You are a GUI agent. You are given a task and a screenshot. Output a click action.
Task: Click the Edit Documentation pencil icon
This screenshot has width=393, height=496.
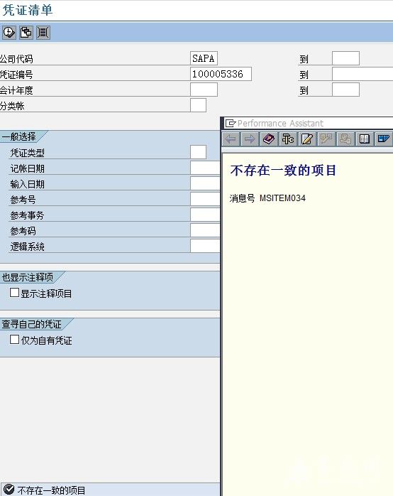[307, 139]
